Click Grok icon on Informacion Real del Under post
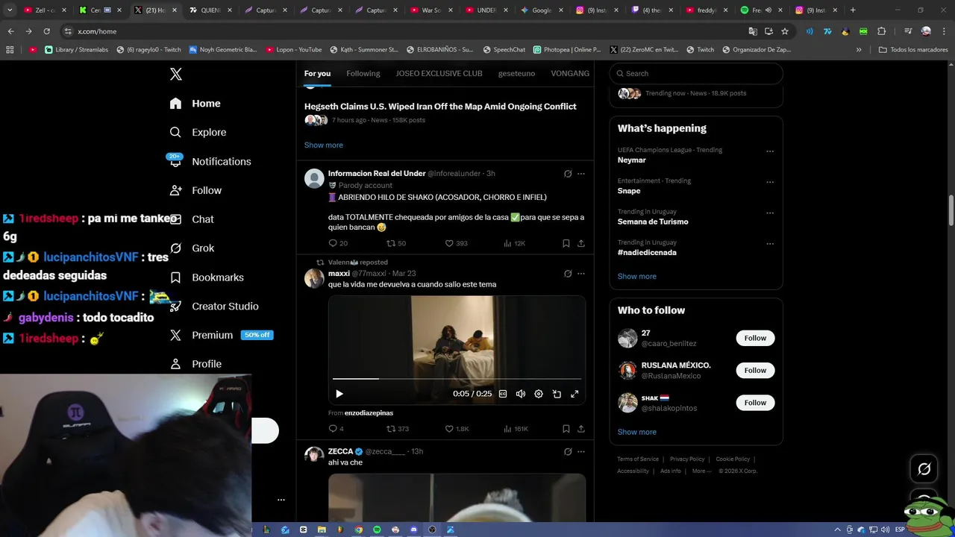The width and height of the screenshot is (955, 537). coord(568,174)
